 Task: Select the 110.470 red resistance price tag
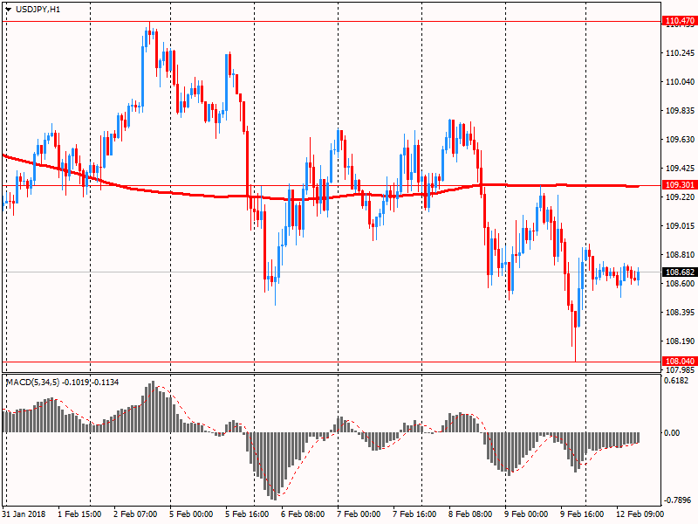coord(679,20)
